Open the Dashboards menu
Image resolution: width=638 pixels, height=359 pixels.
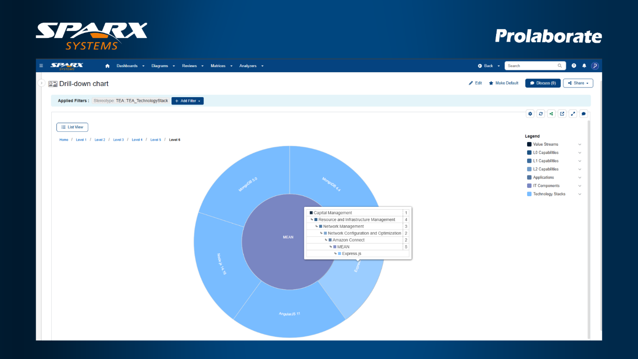point(130,66)
